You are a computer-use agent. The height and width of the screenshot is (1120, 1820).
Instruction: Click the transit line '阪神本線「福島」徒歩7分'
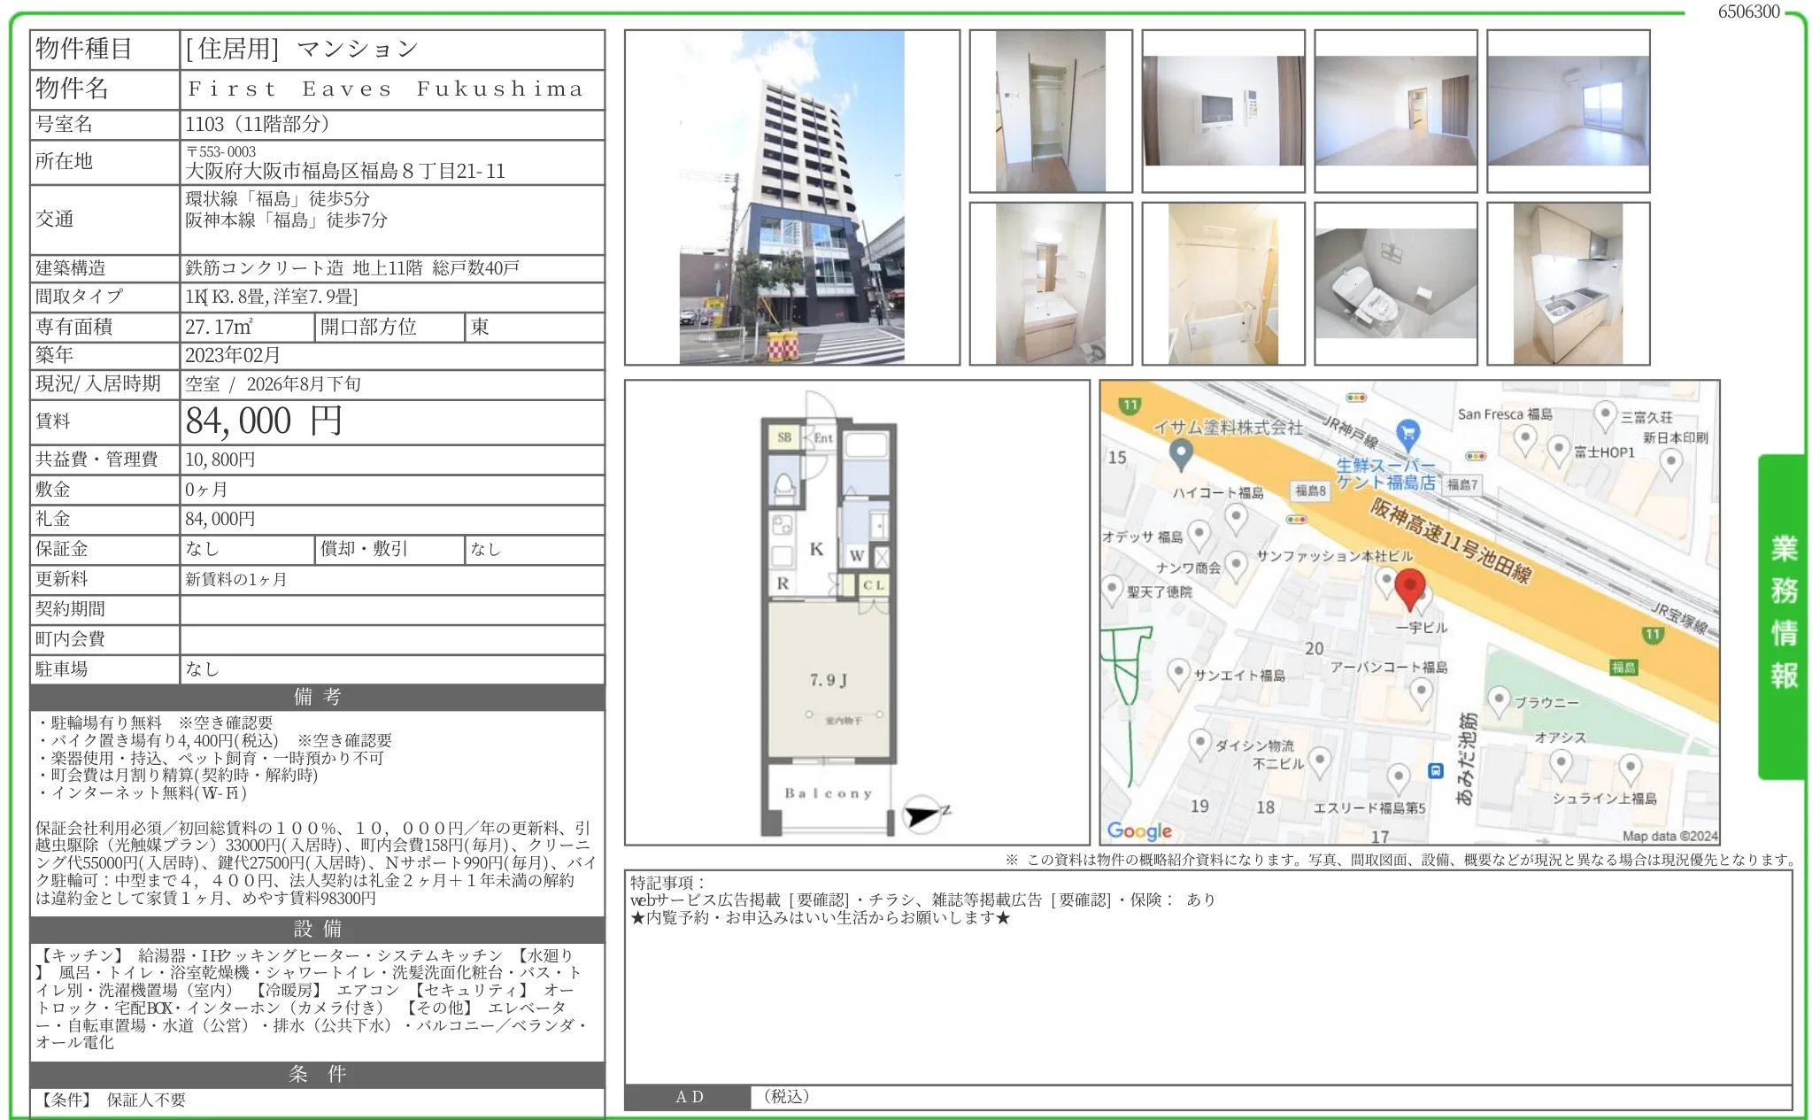[286, 220]
